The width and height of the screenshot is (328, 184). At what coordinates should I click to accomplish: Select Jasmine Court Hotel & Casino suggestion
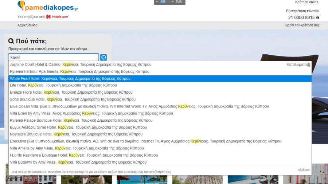(160, 64)
